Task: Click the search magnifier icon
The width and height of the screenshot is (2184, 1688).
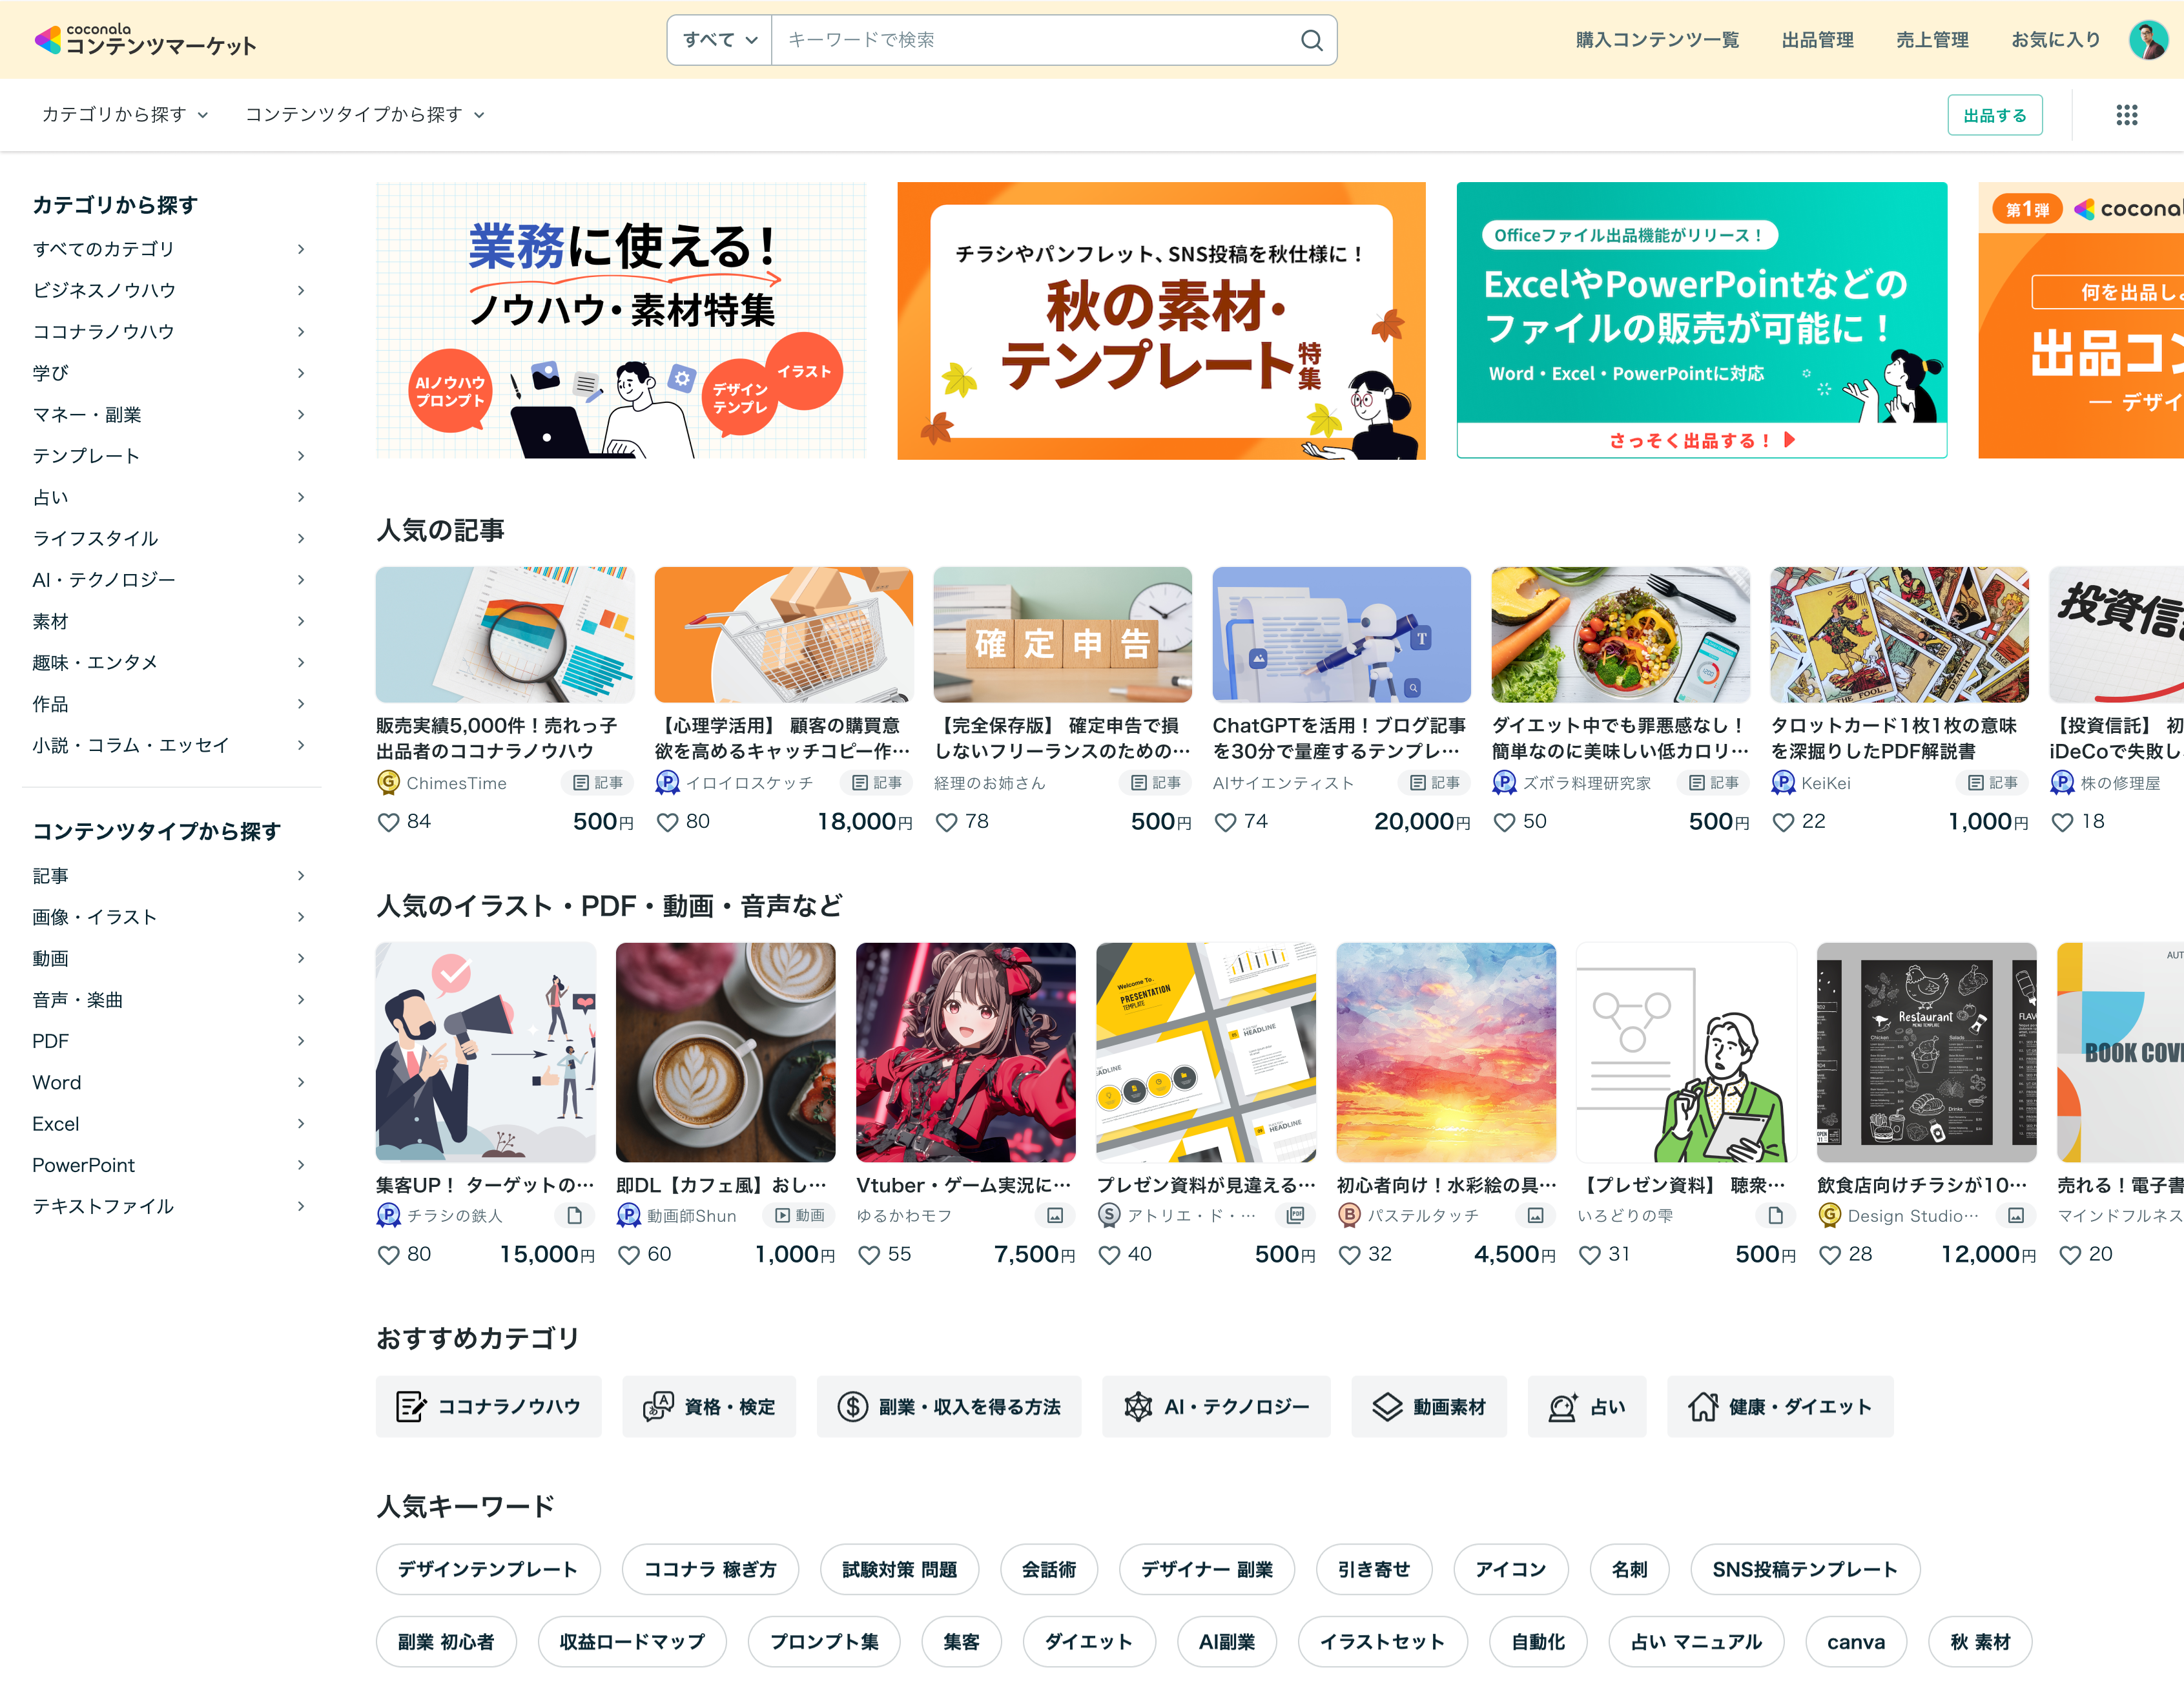Action: pos(1311,40)
